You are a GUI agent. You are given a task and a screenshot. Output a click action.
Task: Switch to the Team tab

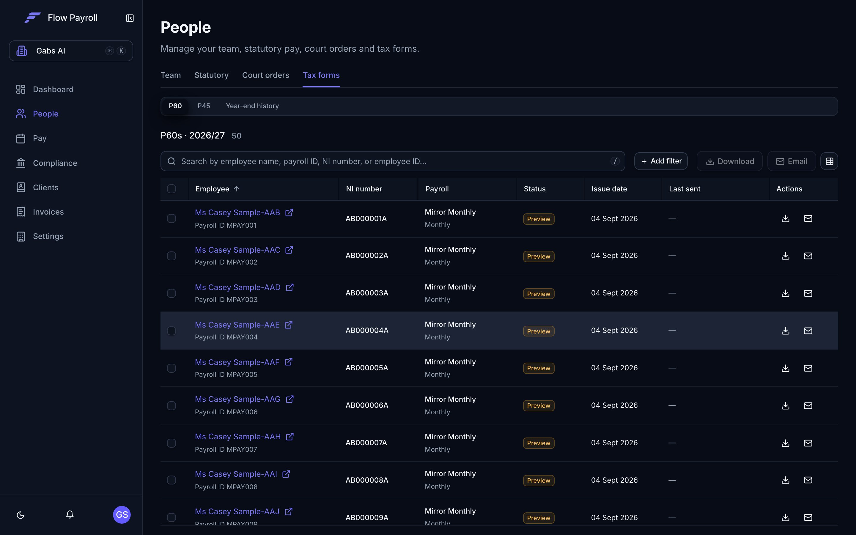point(171,75)
